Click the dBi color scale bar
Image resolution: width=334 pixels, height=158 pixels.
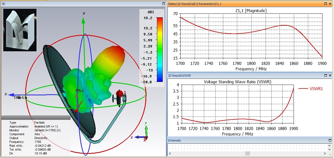(159, 49)
